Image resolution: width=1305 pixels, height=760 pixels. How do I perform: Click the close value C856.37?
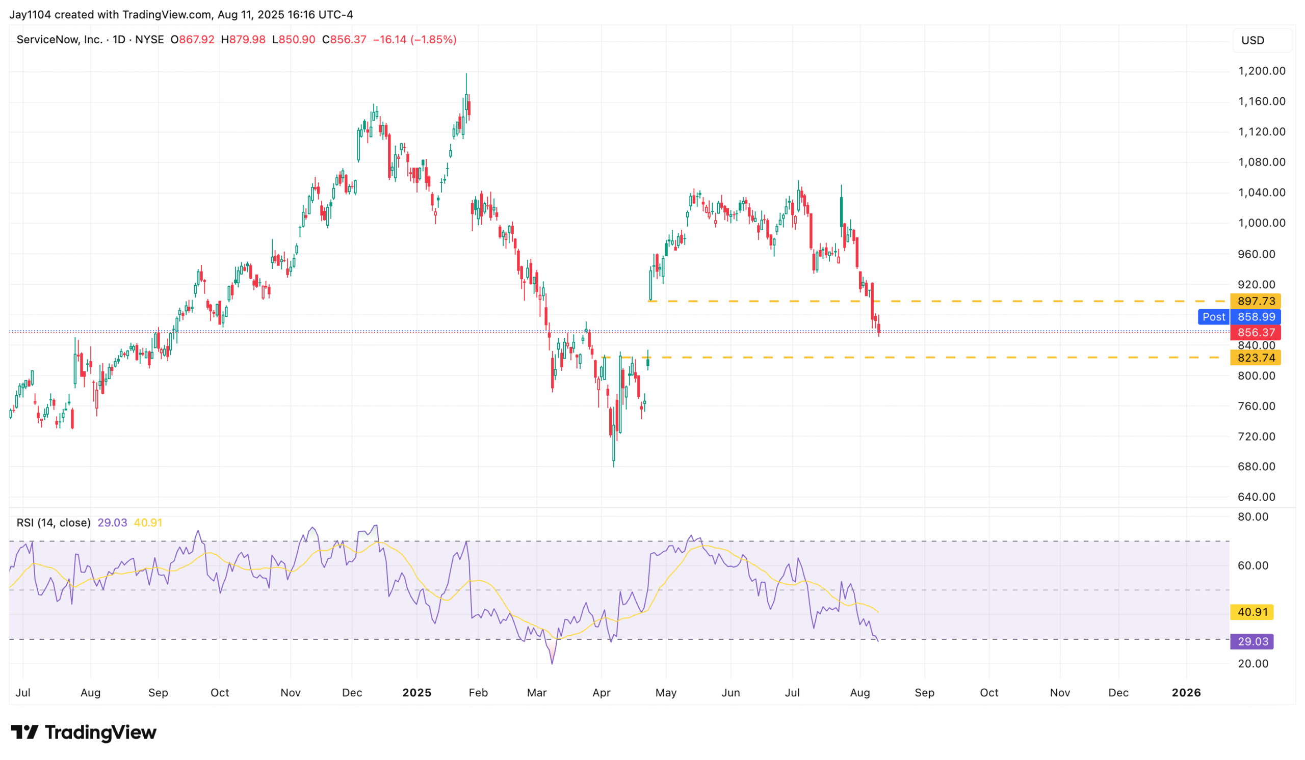(344, 40)
